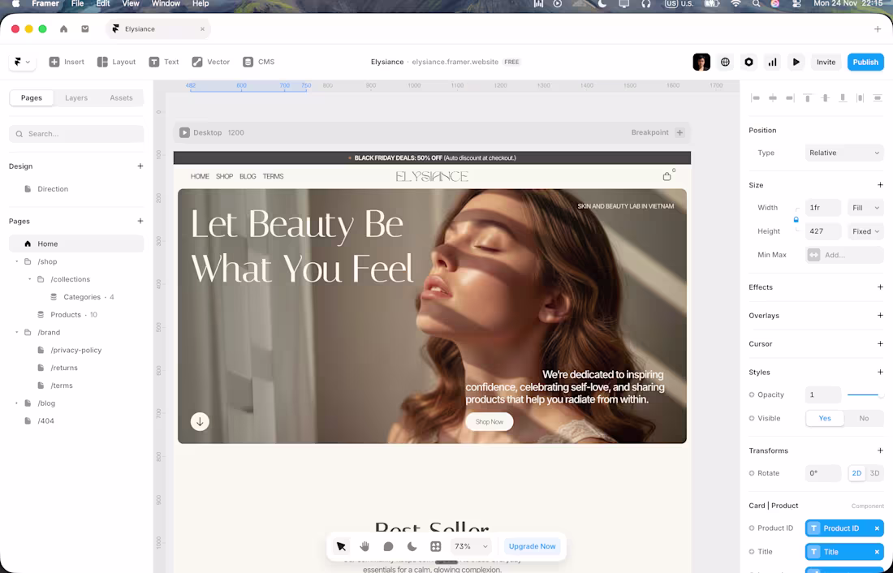Select the Vector tool
The image size is (893, 573).
(x=211, y=62)
